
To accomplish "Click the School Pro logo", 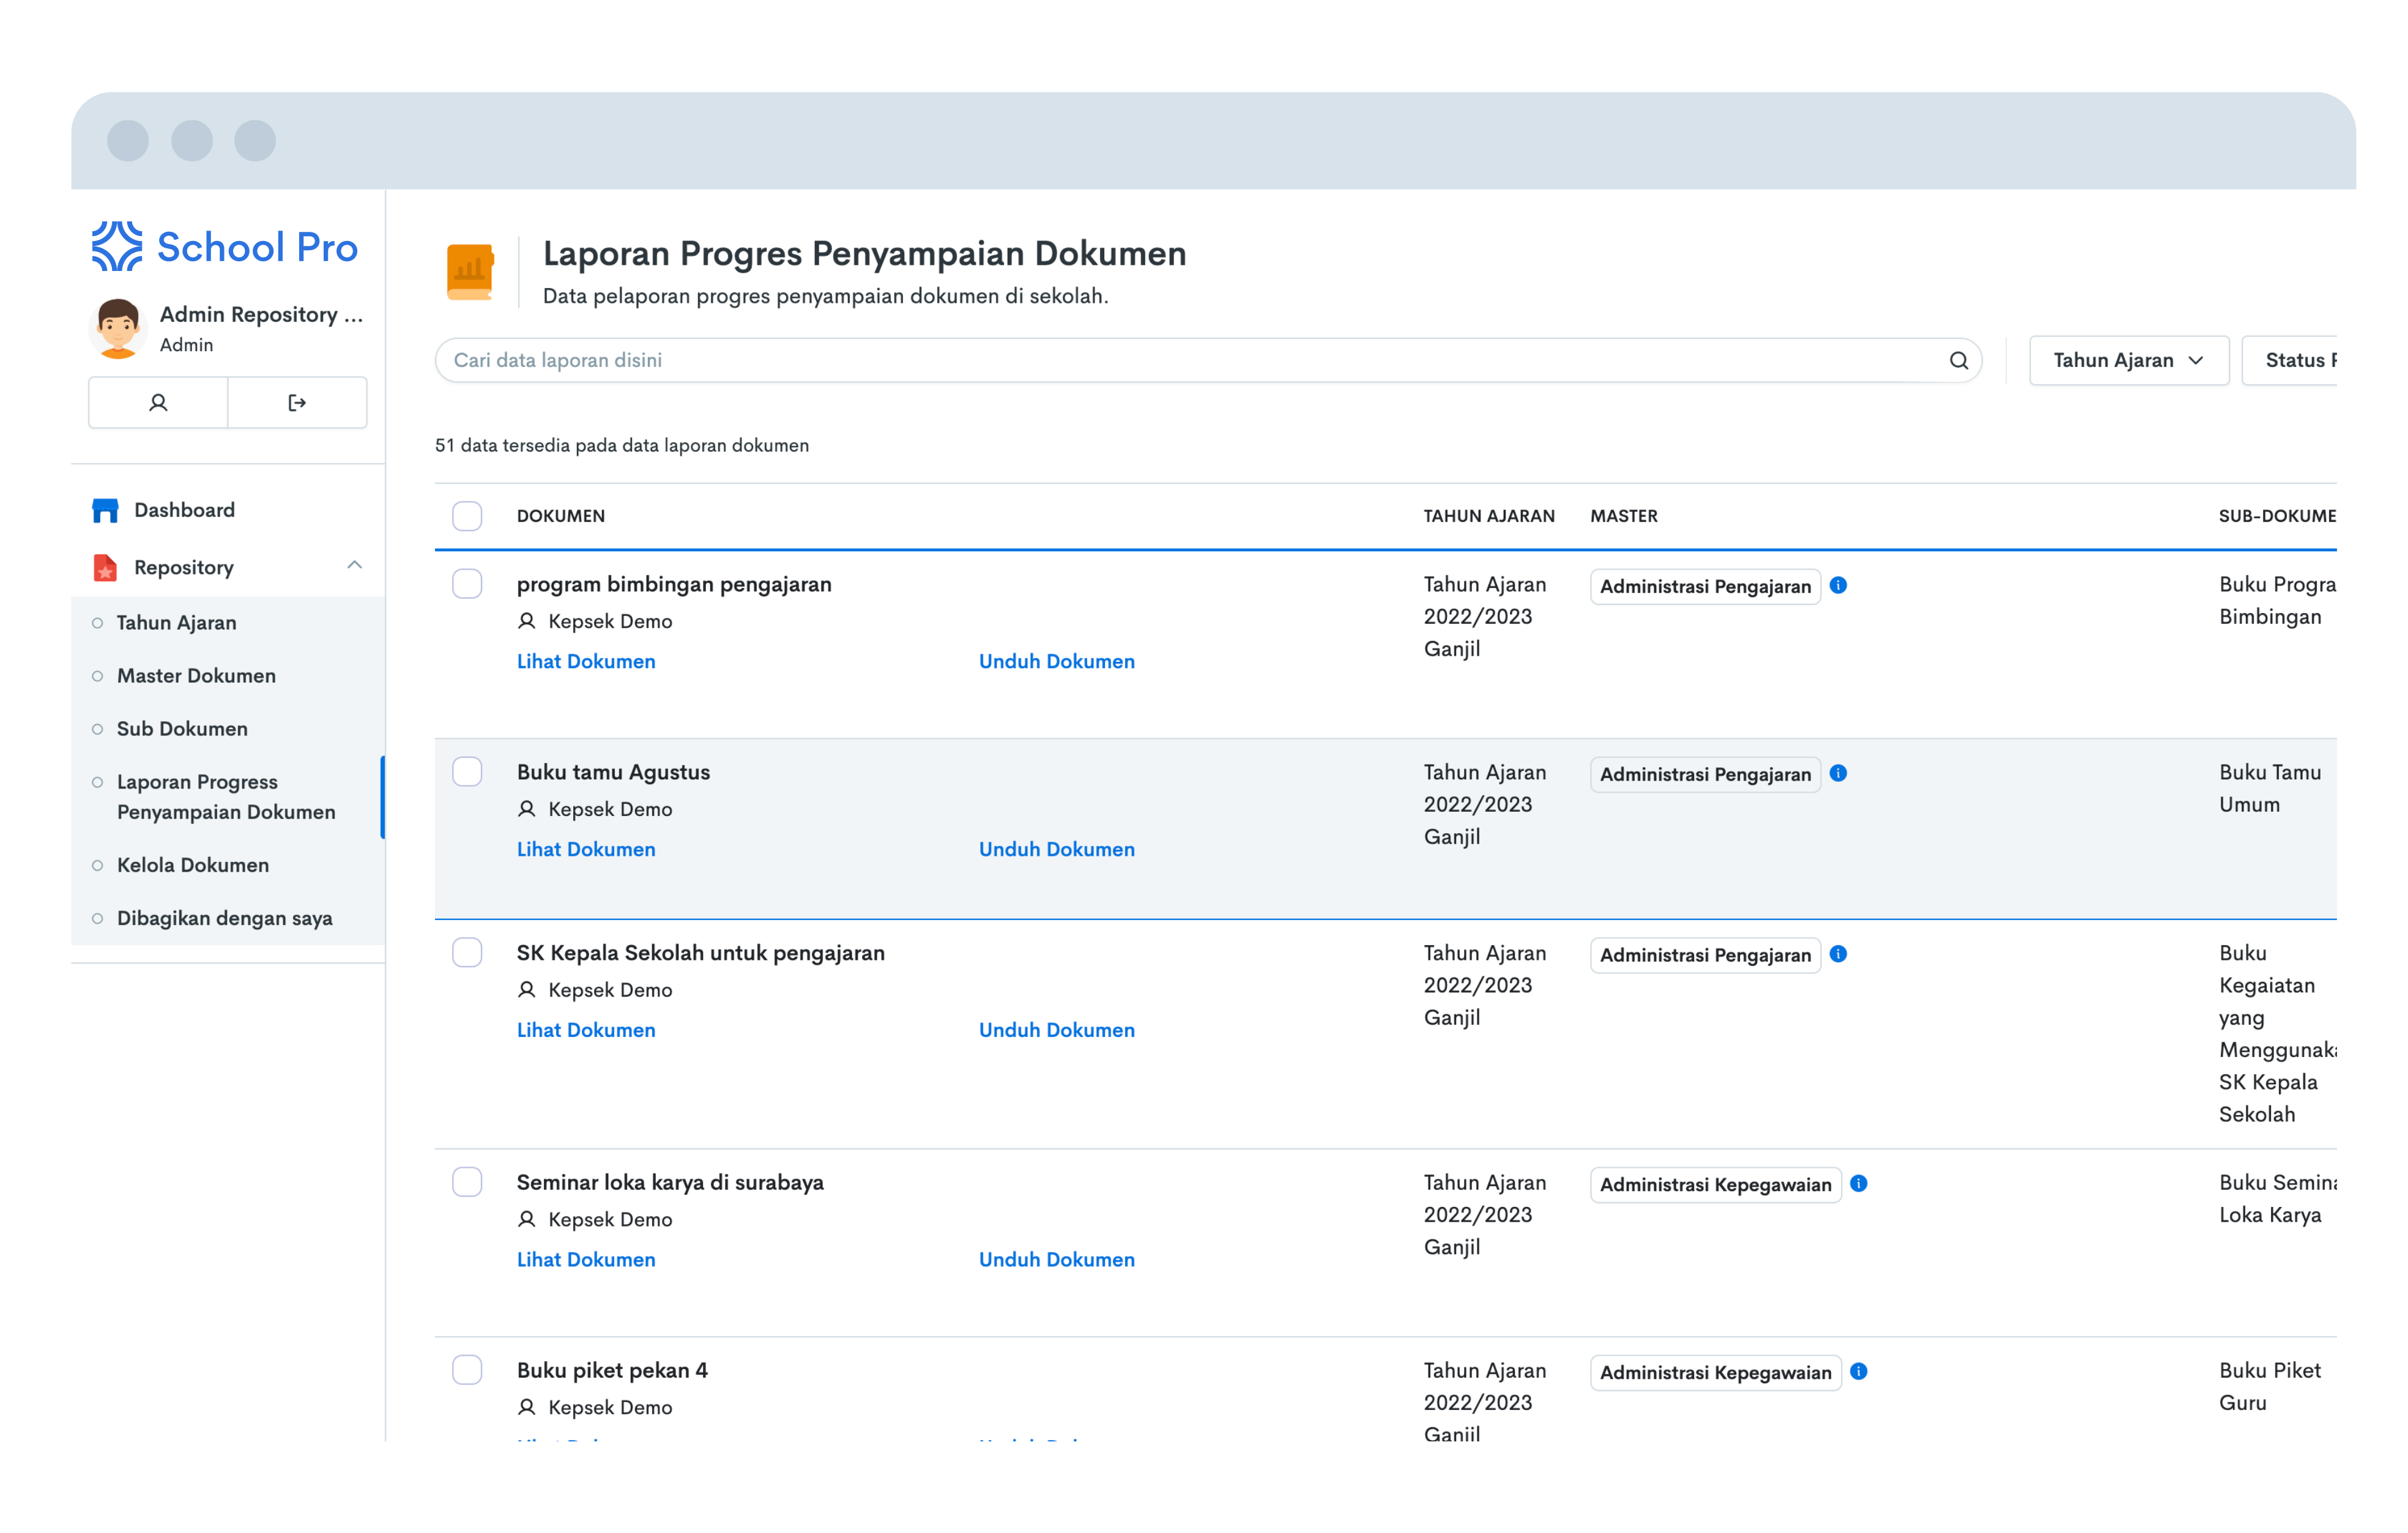I will coord(225,247).
